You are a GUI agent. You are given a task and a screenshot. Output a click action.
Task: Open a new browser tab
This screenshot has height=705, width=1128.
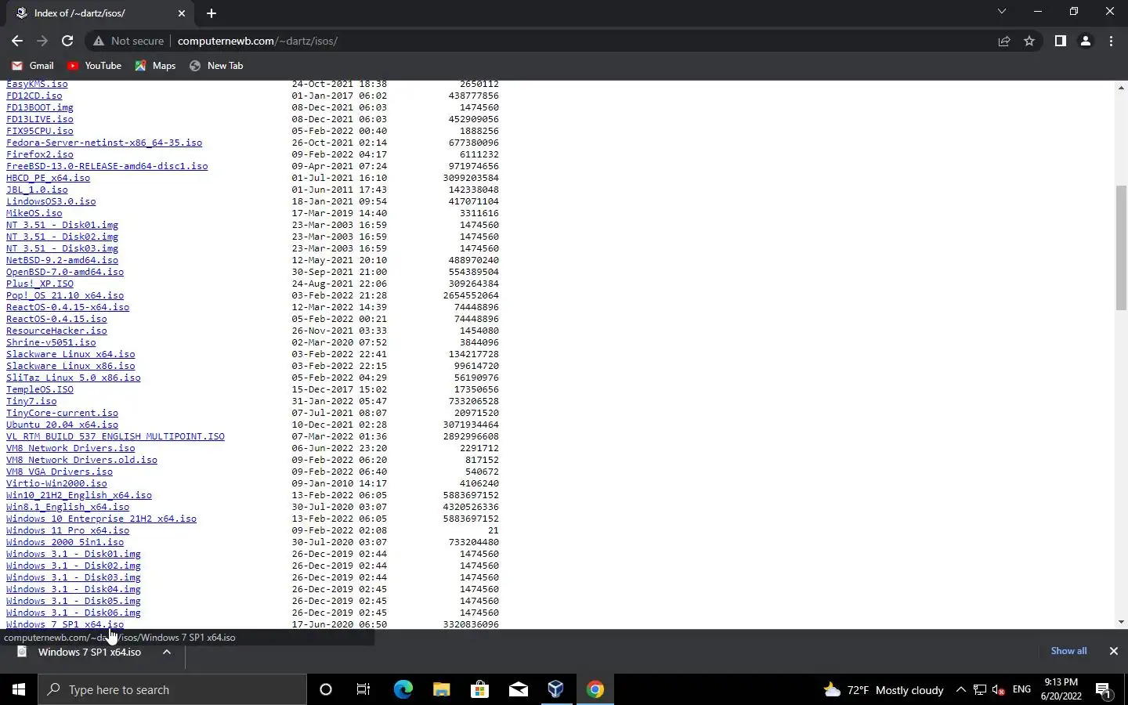point(211,13)
